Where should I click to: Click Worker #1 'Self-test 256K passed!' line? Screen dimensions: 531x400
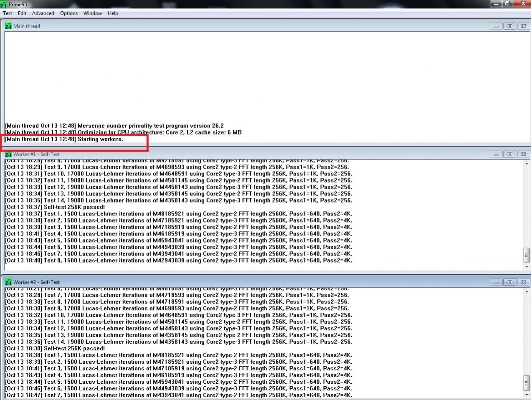click(x=55, y=207)
